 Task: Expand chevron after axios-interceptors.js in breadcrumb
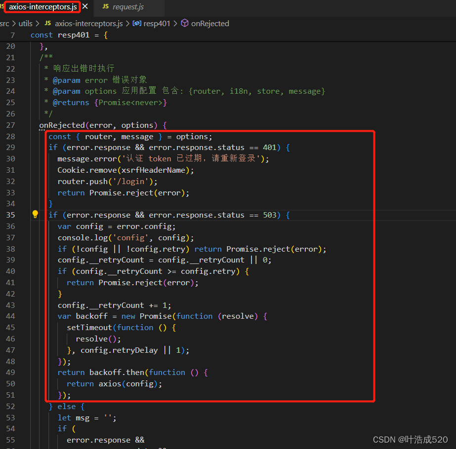pos(127,24)
